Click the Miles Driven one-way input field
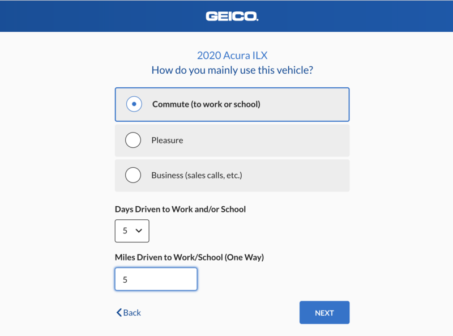 [x=156, y=279]
